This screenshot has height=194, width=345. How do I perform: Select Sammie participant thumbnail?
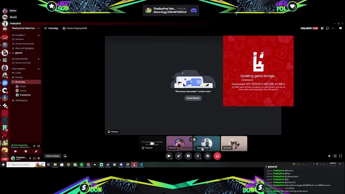click(234, 144)
